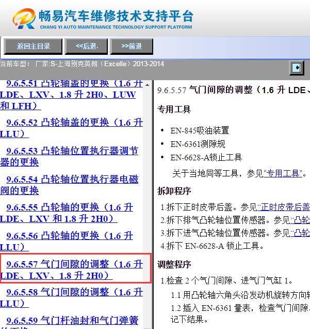Screen dimensions: 310x329
Task: Go forward with the >>前进 button
Action: pyautogui.click(x=132, y=46)
